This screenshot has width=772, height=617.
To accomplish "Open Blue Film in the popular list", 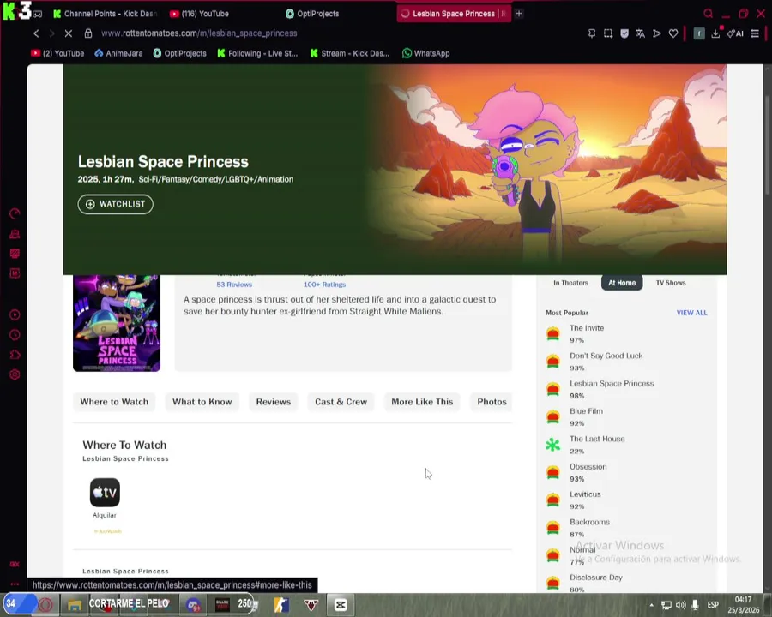I will point(586,410).
